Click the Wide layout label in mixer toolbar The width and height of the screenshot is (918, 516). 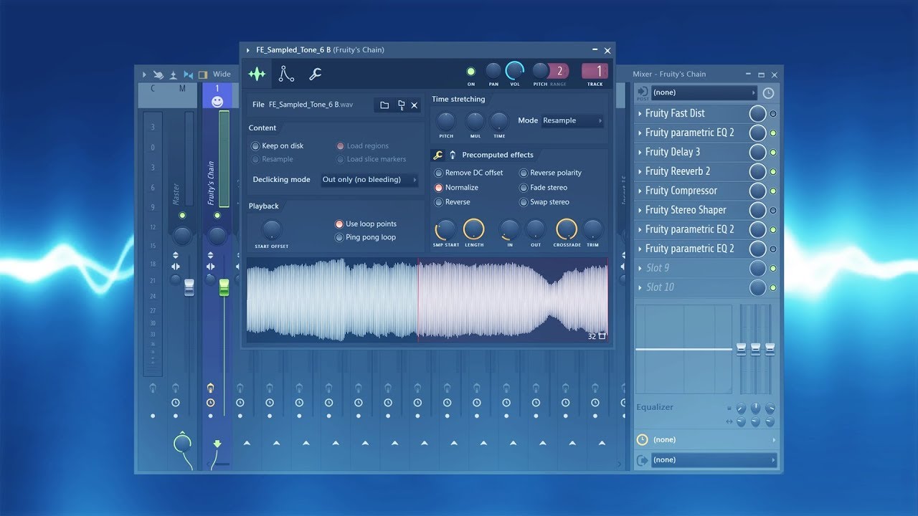pos(222,74)
